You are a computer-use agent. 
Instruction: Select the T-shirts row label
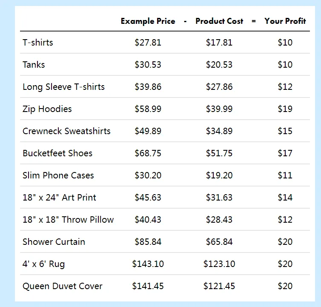(x=38, y=43)
